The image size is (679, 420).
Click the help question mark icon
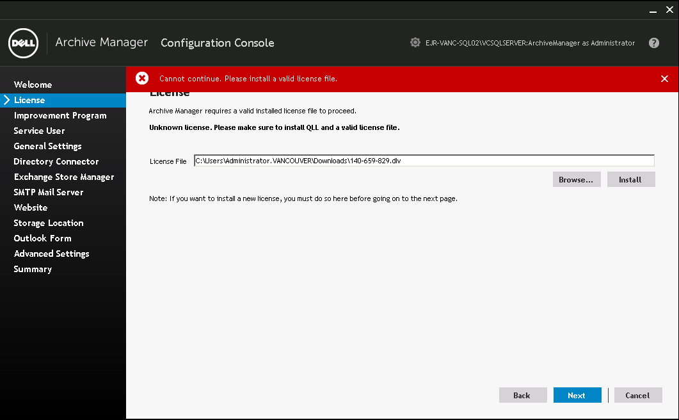(653, 42)
